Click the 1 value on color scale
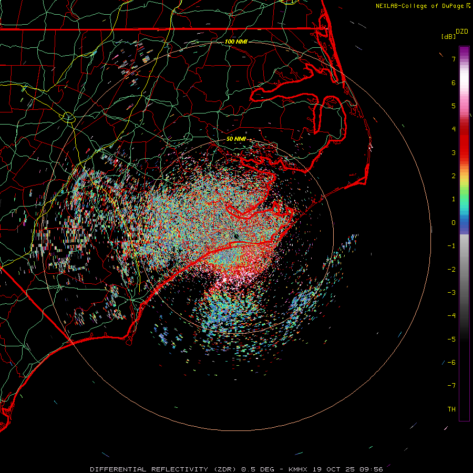The height and width of the screenshot is (473, 473). [454, 199]
